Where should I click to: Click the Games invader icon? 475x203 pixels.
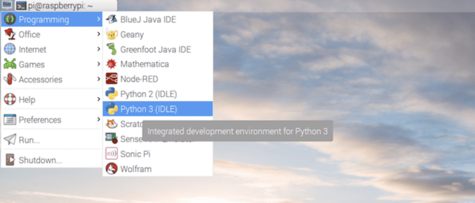click(x=10, y=64)
